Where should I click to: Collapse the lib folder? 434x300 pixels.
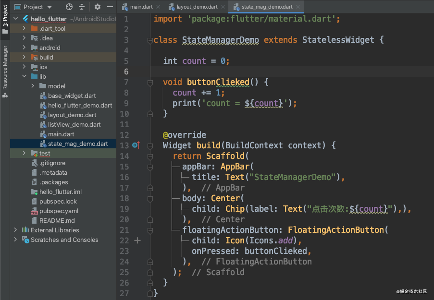(x=24, y=76)
